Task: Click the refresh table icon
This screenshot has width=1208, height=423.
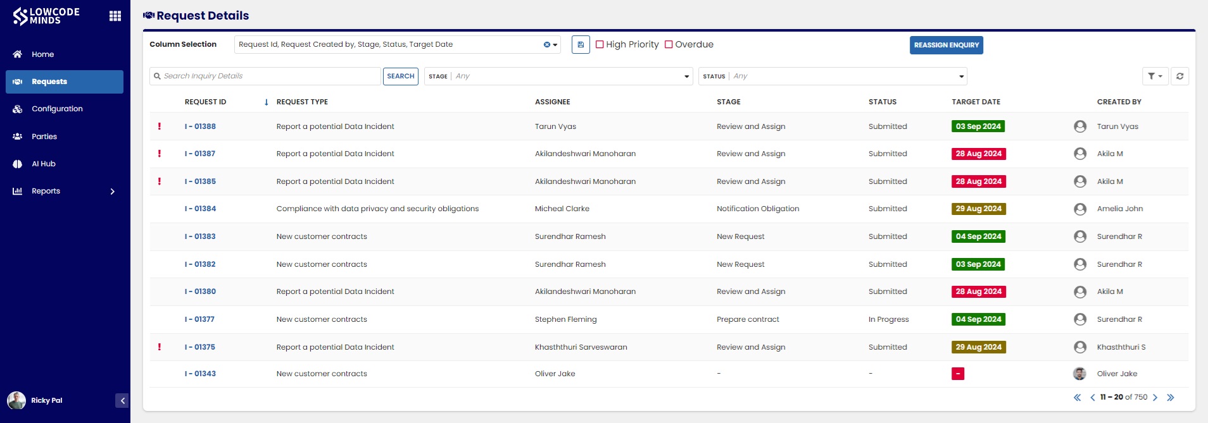Action: coord(1180,76)
